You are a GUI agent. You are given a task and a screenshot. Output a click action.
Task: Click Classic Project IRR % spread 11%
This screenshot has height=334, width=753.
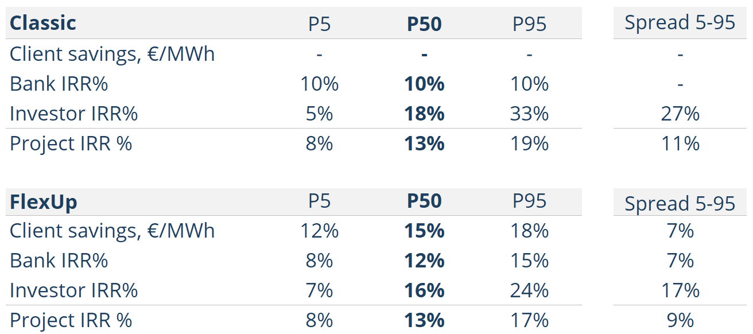680,143
